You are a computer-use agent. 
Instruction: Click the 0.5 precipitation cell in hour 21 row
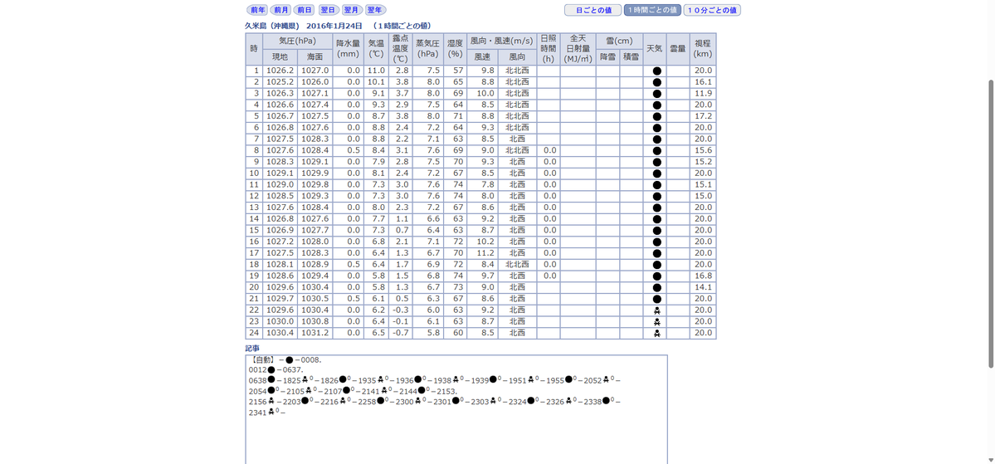348,299
